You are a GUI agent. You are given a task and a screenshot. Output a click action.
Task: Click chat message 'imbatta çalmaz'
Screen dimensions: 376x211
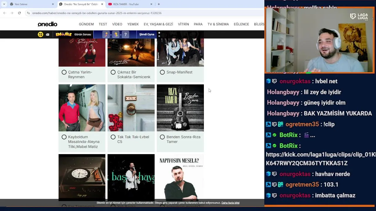[x=335, y=195]
